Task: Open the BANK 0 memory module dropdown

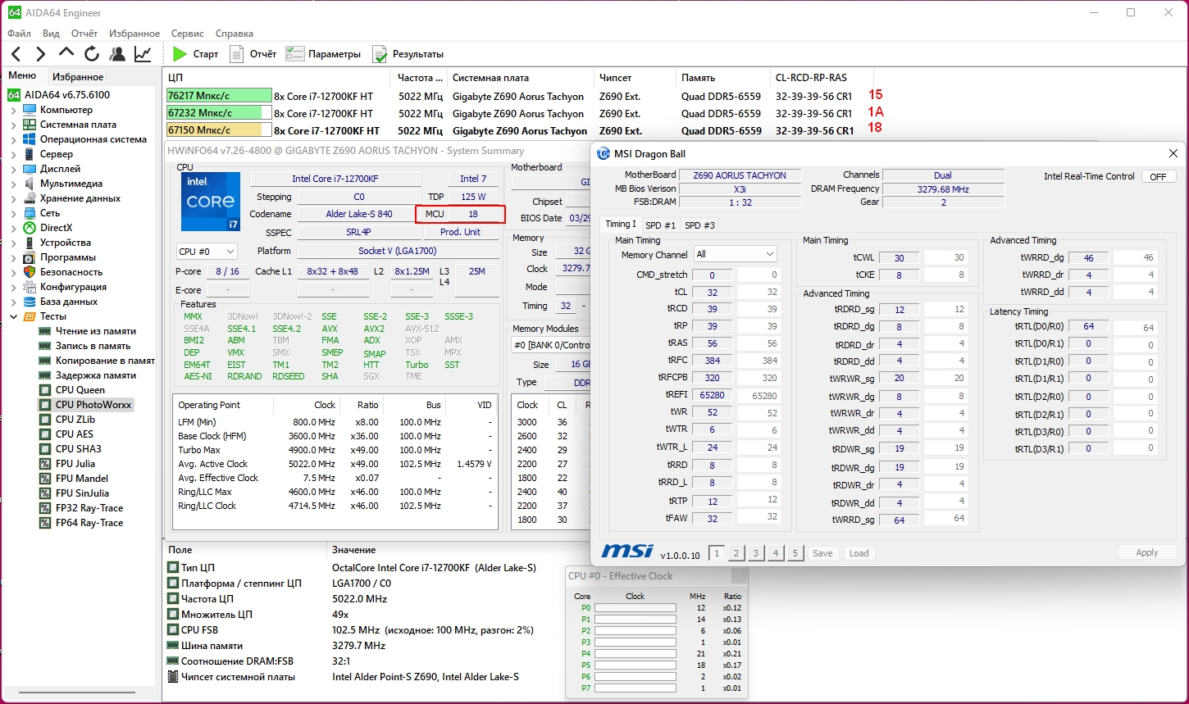Action: click(551, 344)
